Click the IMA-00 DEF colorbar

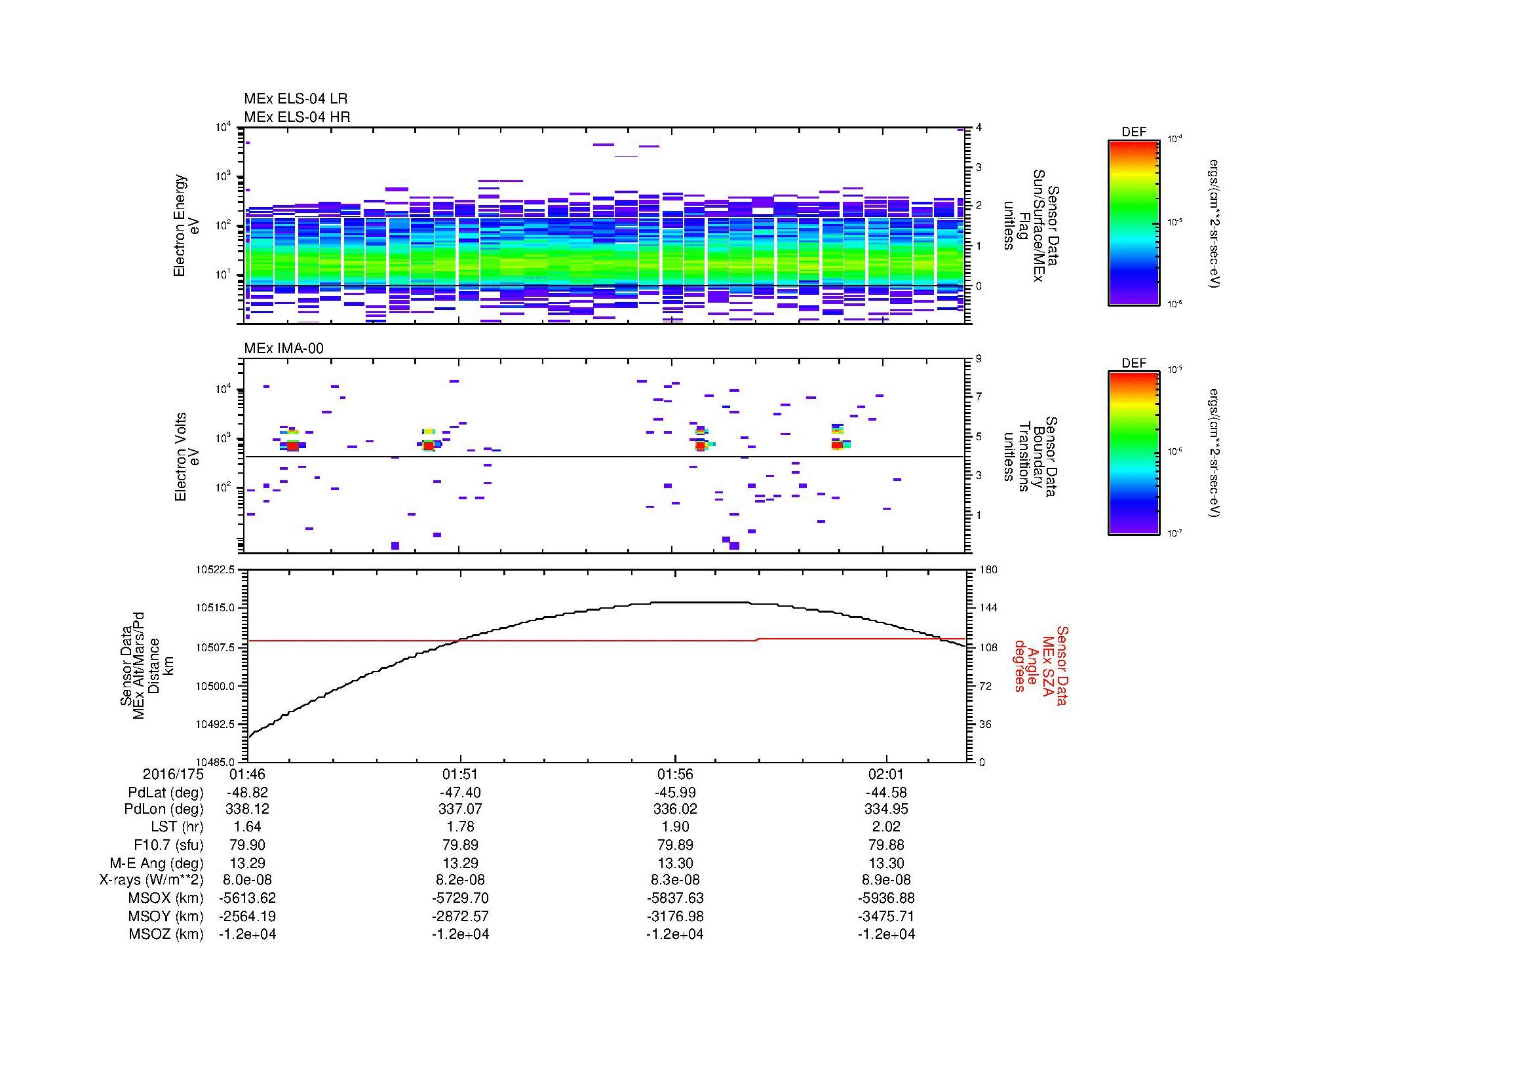click(x=1134, y=453)
